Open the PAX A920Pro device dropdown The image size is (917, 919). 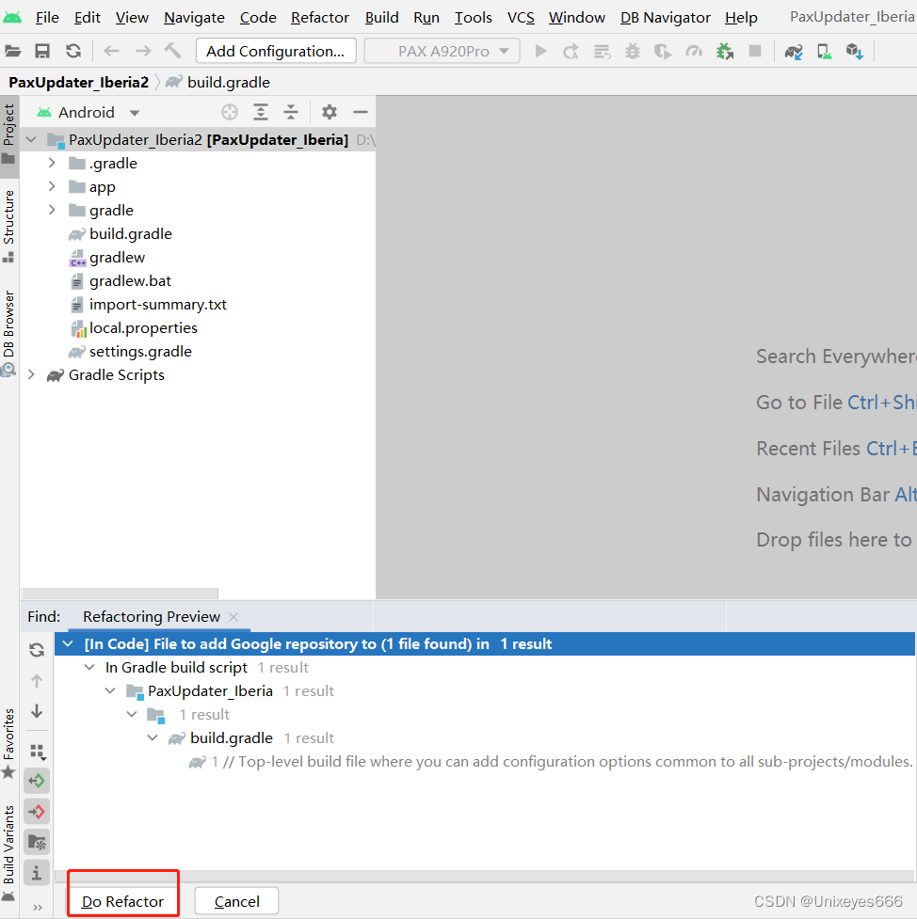pos(442,51)
